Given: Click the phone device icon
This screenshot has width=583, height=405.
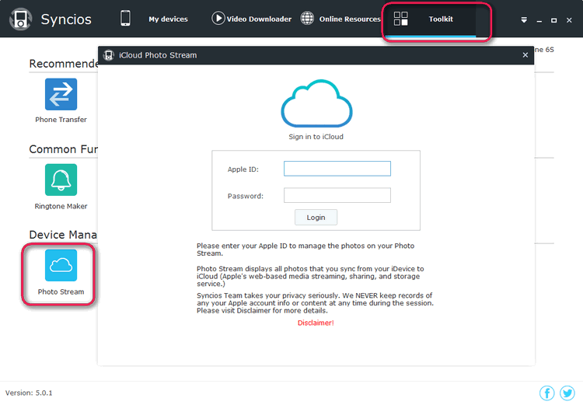Looking at the screenshot, I should [125, 18].
